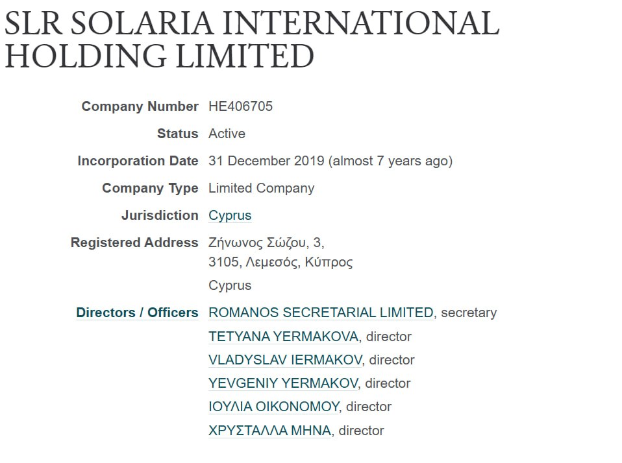Viewport: 622px width, 463px height.
Task: Open VLADYSLAV IERMAKOV director page
Action: coord(285,360)
